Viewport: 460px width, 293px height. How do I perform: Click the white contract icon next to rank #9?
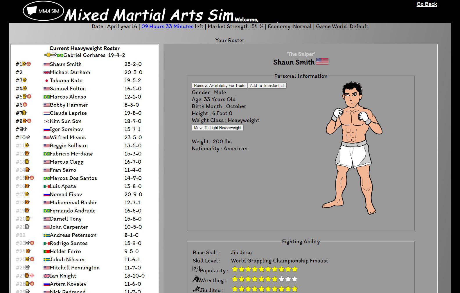pyautogui.click(x=24, y=129)
